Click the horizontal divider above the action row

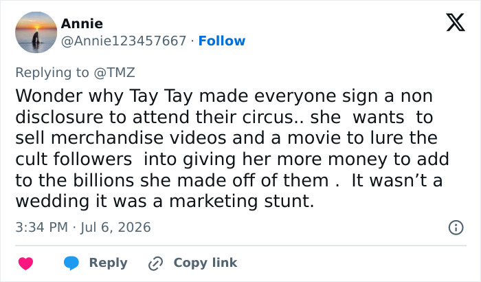pos(240,246)
